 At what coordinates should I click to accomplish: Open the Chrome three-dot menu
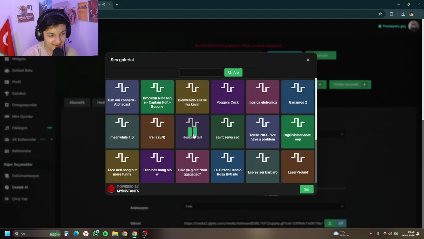[419, 14]
